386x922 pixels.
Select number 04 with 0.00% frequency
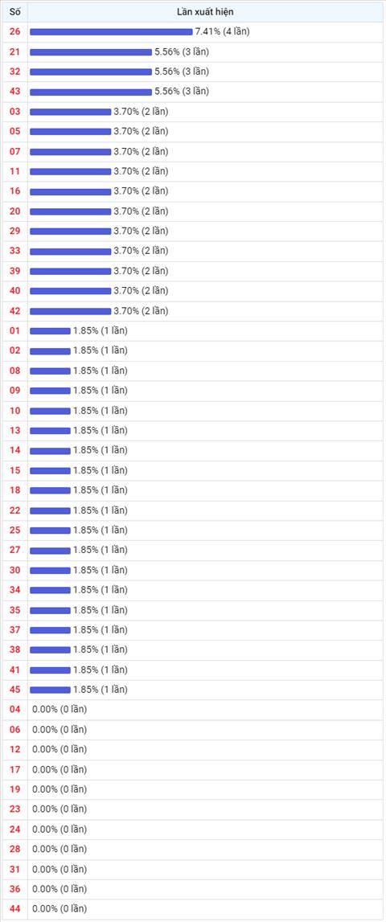click(14, 710)
